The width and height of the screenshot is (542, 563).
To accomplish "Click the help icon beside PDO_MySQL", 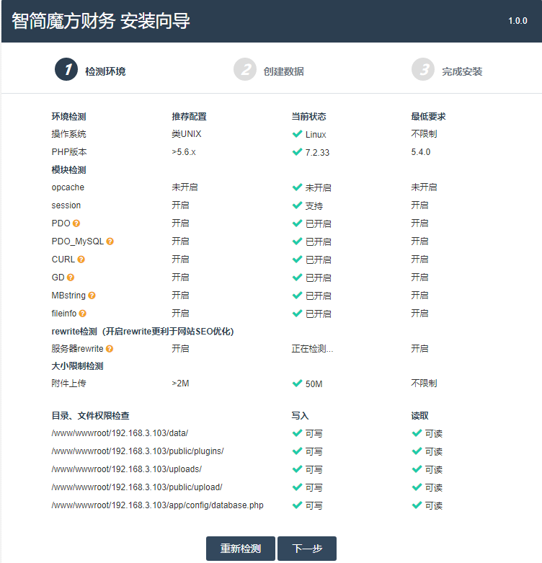I will (x=110, y=241).
